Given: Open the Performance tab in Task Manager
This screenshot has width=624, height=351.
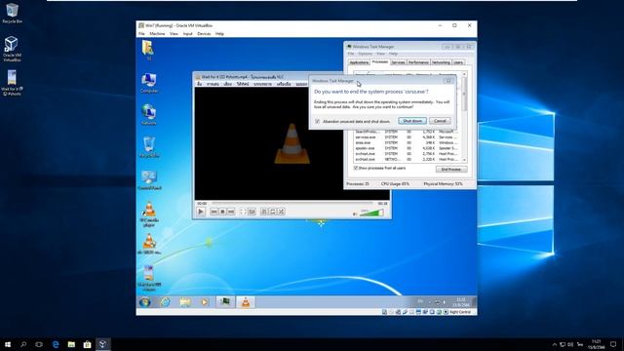Looking at the screenshot, I should click(x=418, y=62).
